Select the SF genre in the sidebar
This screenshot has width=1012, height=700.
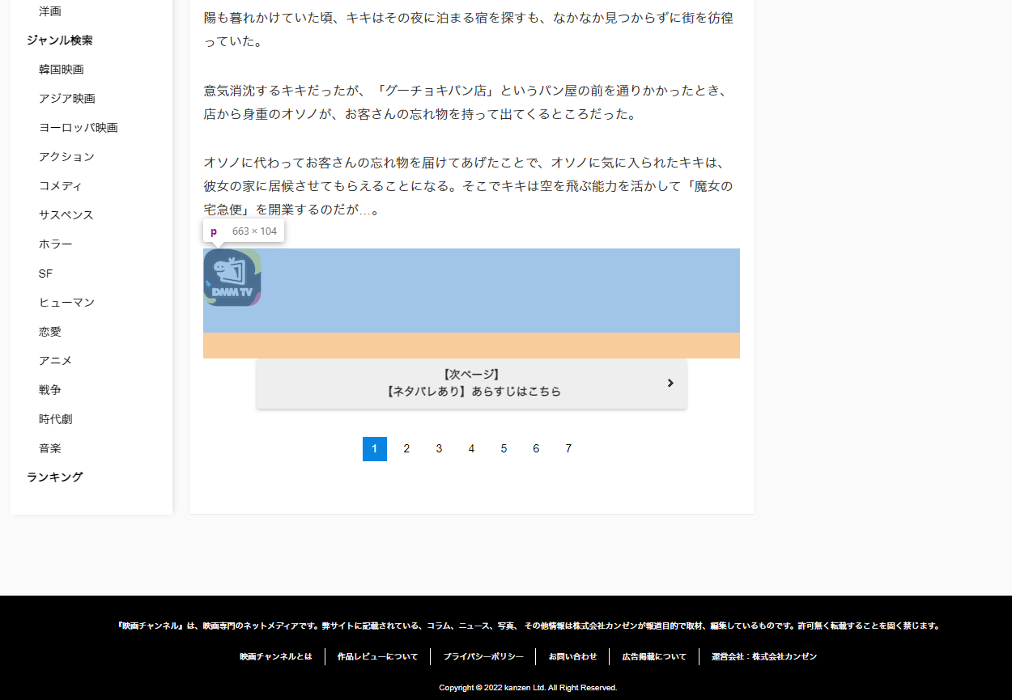(x=45, y=274)
